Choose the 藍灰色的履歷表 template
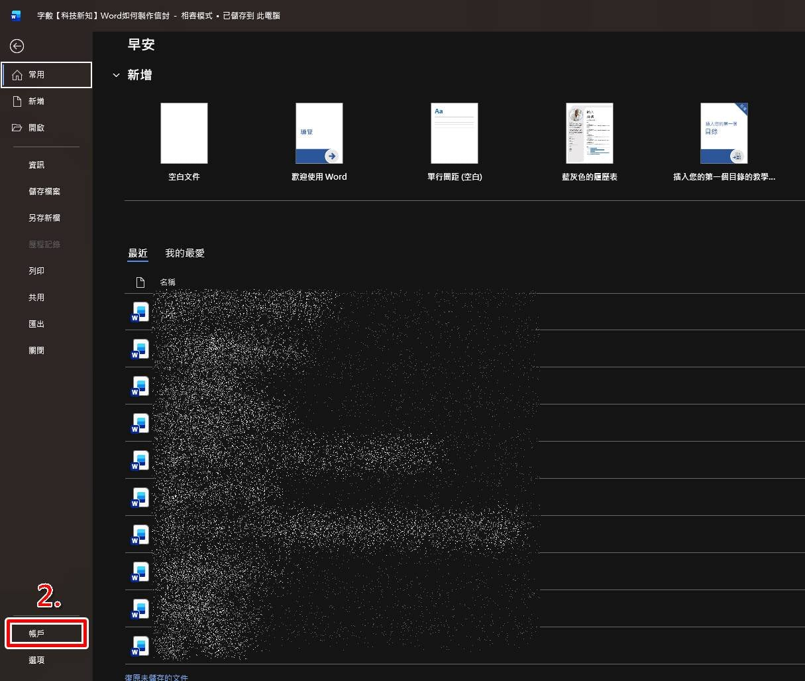 point(590,142)
